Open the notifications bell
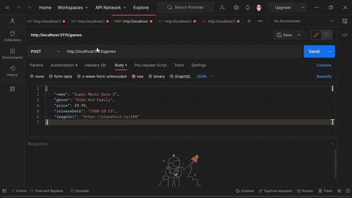This screenshot has width=352, height=198. coord(248,7)
